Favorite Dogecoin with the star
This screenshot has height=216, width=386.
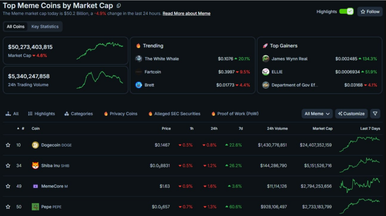click(8, 145)
